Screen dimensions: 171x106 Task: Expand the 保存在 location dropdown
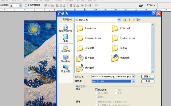[x=119, y=20]
